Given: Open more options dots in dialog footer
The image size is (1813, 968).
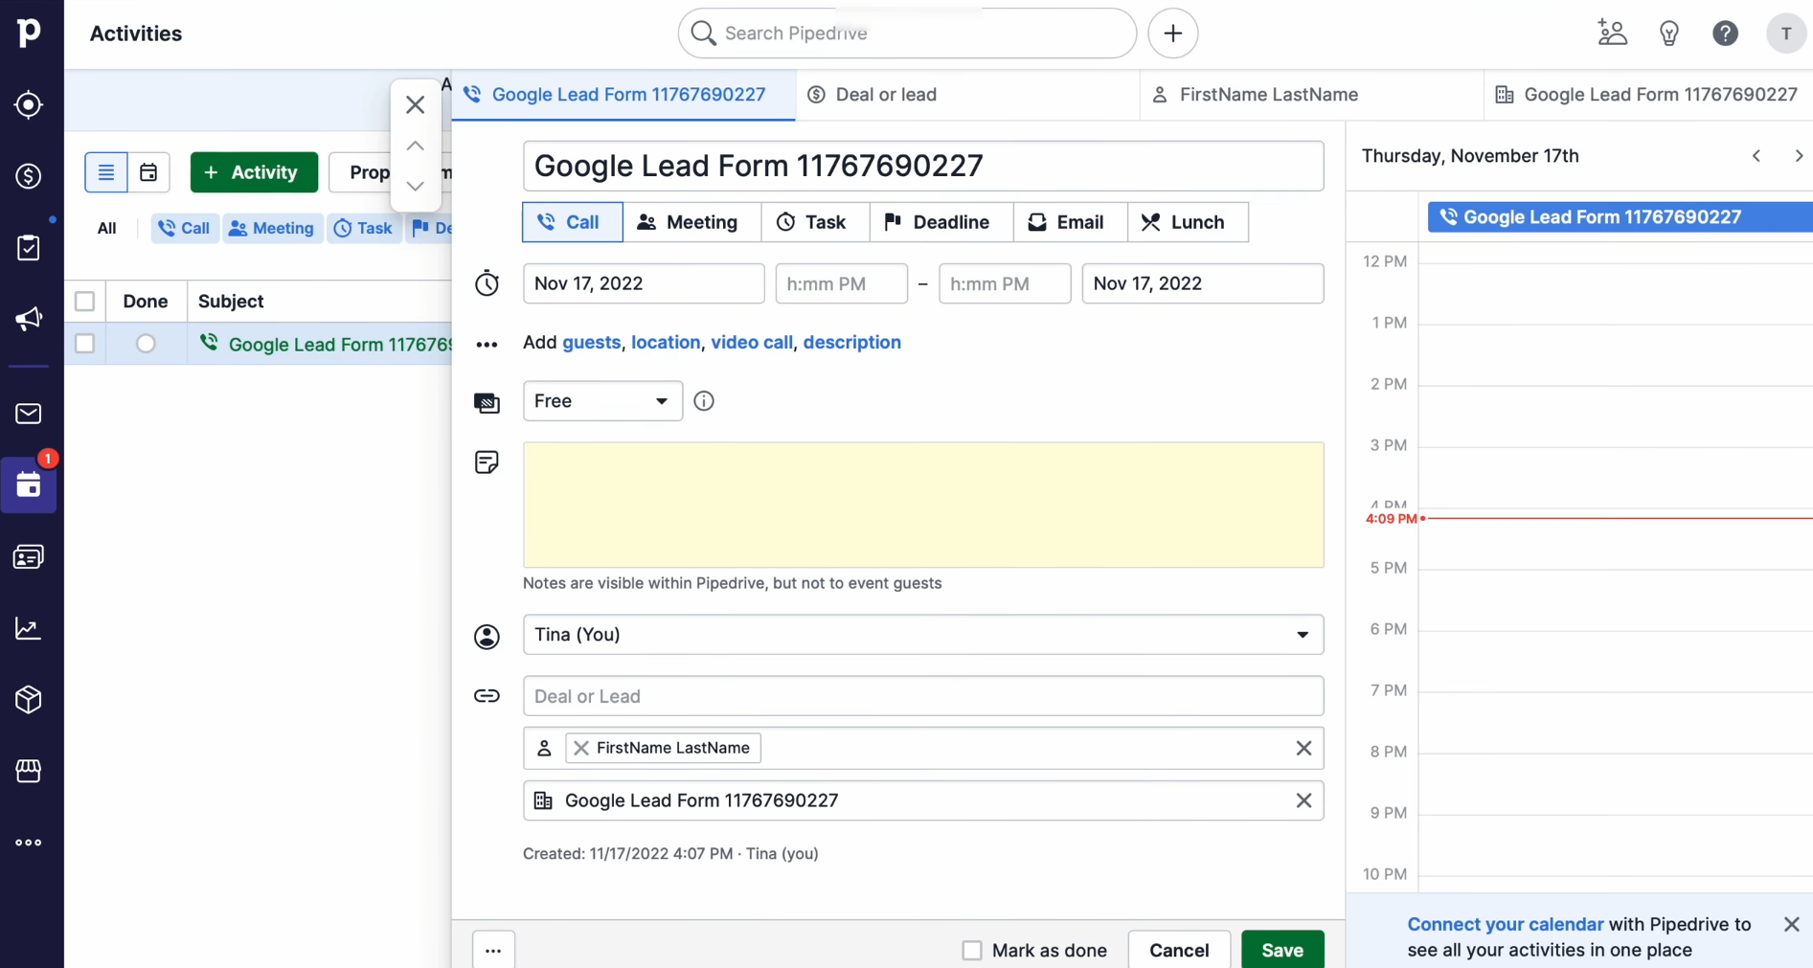Looking at the screenshot, I should click(x=493, y=950).
